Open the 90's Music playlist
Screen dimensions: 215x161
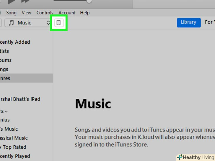point(9,129)
